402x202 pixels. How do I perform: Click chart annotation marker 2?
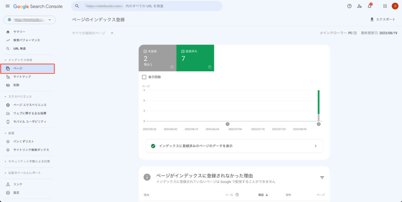click(x=319, y=124)
